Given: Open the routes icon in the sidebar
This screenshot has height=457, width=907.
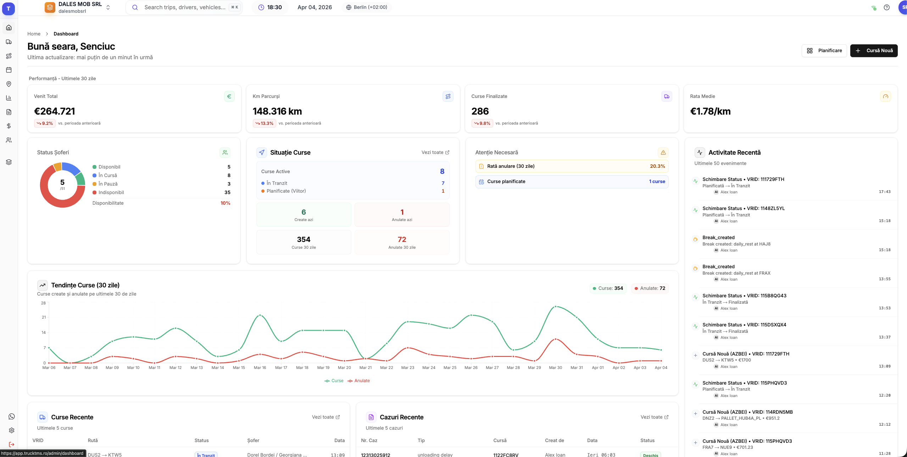Looking at the screenshot, I should click(9, 55).
